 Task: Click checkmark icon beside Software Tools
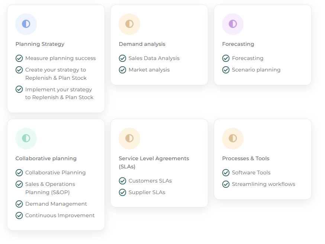point(226,172)
